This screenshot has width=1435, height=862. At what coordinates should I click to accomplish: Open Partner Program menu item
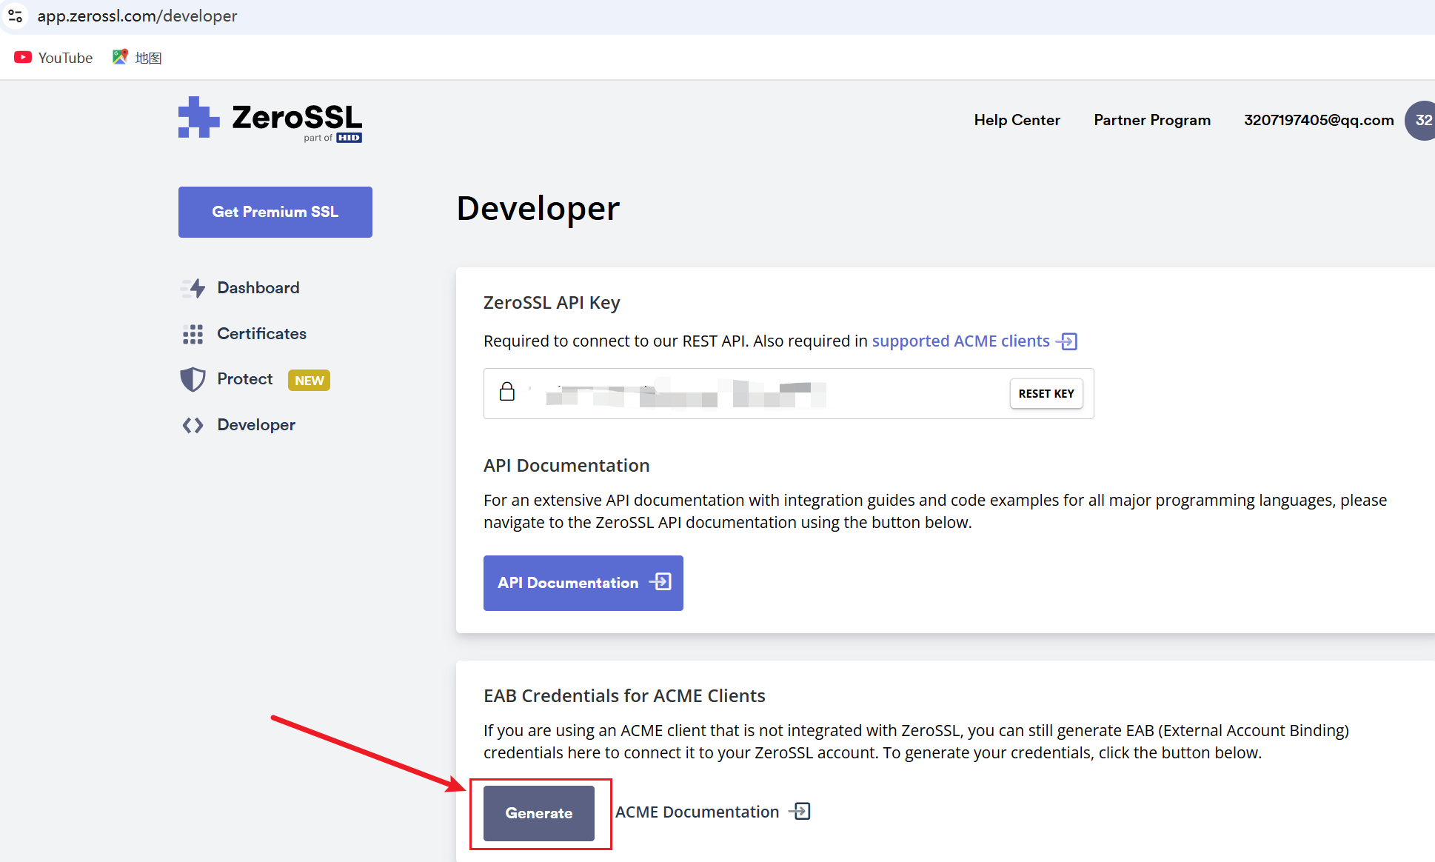[1152, 120]
